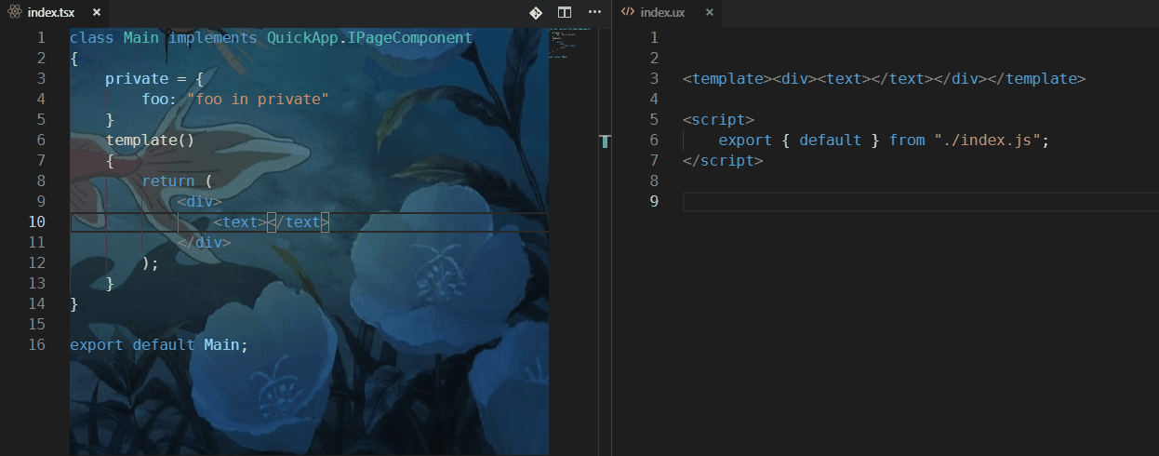This screenshot has width=1159, height=456.
Task: Place cursor on the 'class' keyword
Action: (92, 38)
